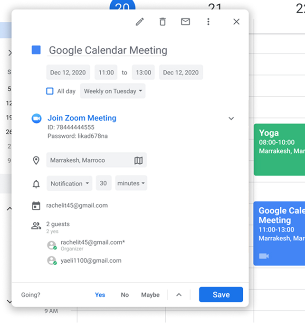Select Yes for Going

(x=100, y=295)
